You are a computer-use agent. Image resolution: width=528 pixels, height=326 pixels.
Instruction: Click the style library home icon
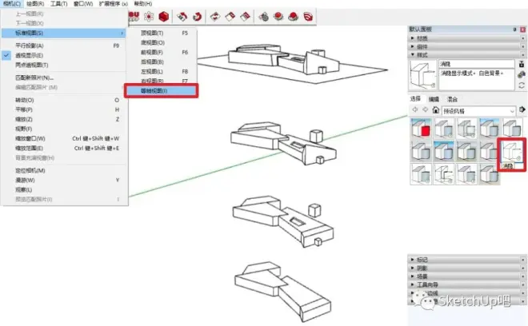coord(436,109)
